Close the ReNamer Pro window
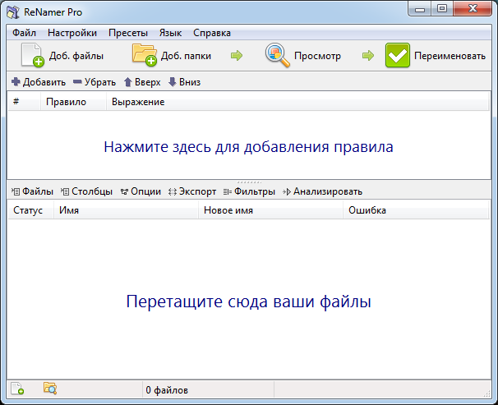Viewport: 498px width, 405px height. (x=473, y=8)
